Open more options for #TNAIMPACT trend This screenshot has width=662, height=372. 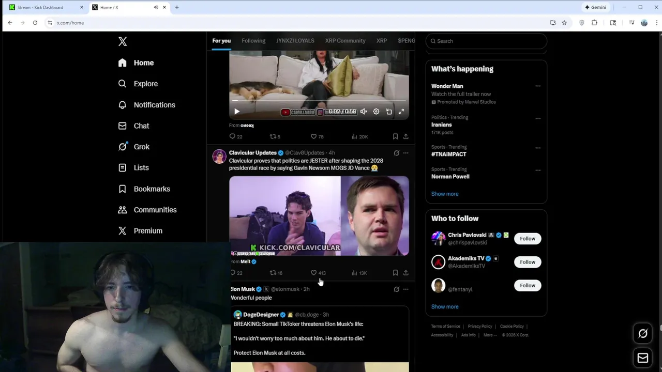538,148
